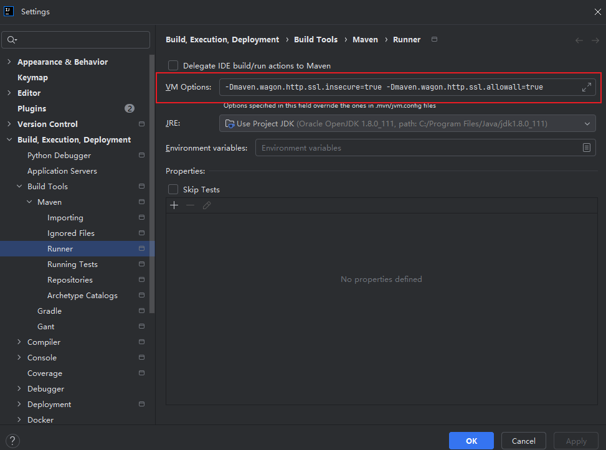This screenshot has height=450, width=606.
Task: Click the project-level icon next to Importing
Action: pos(141,217)
